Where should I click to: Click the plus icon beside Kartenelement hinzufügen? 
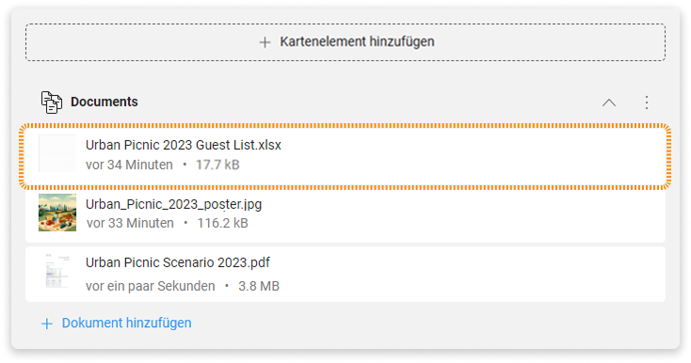265,42
